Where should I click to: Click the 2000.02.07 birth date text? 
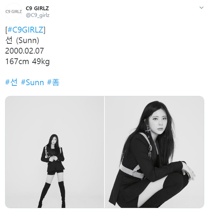point(24,51)
